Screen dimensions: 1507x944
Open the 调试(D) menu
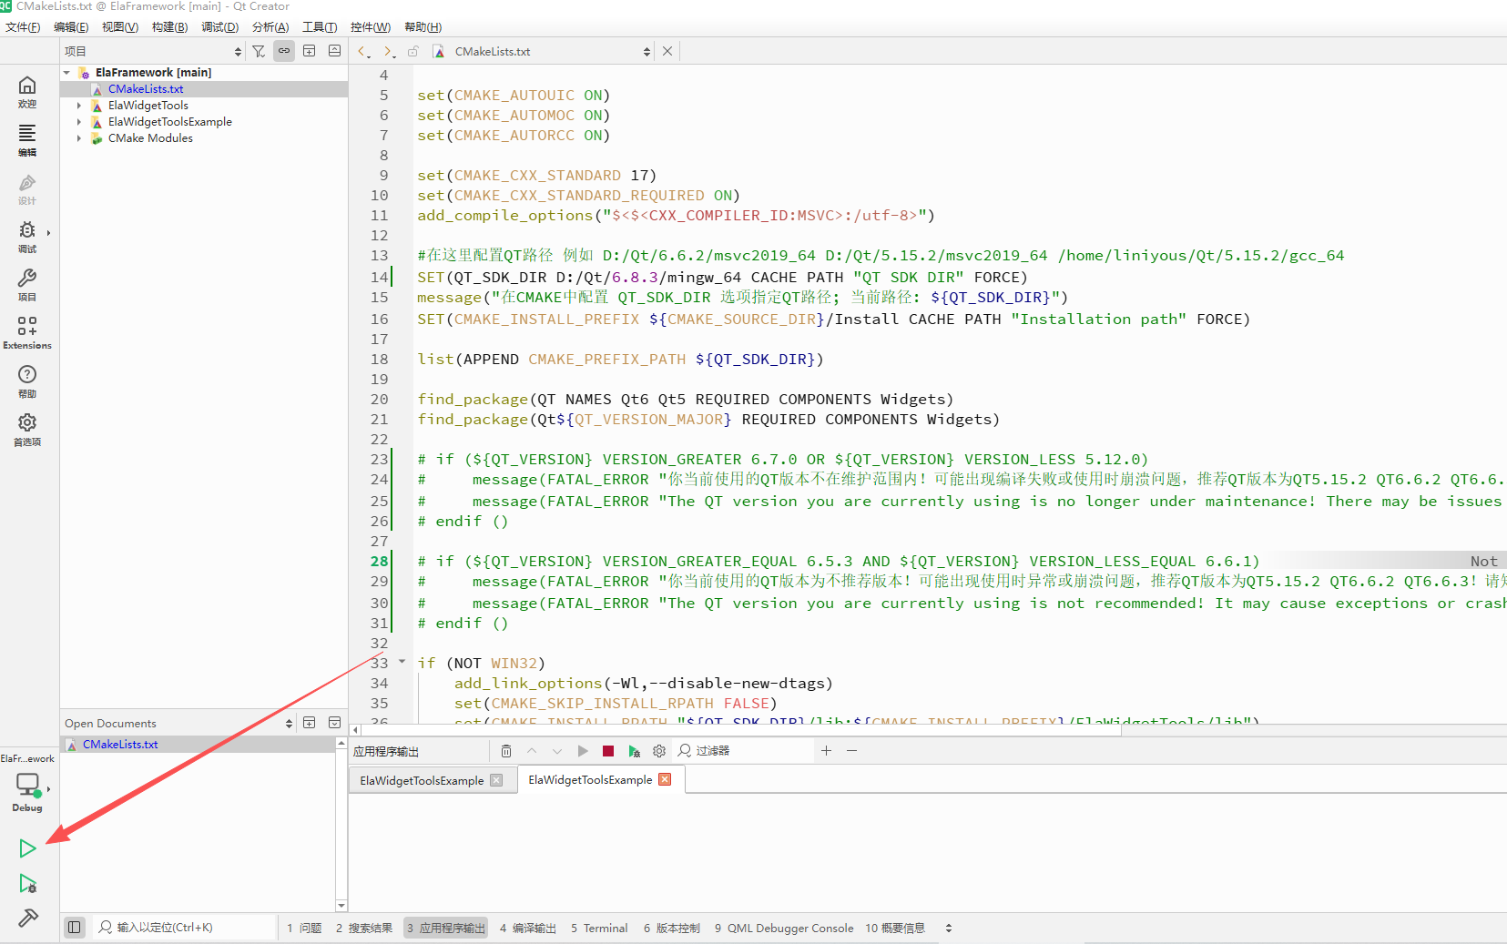point(219,27)
